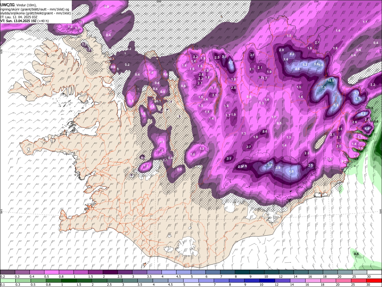Pick the bright pink swatch at 0.5 in upper legend
382x287 pixels.
51,272
